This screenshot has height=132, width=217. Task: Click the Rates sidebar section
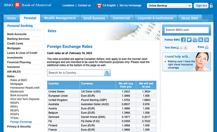[x=11, y=76]
